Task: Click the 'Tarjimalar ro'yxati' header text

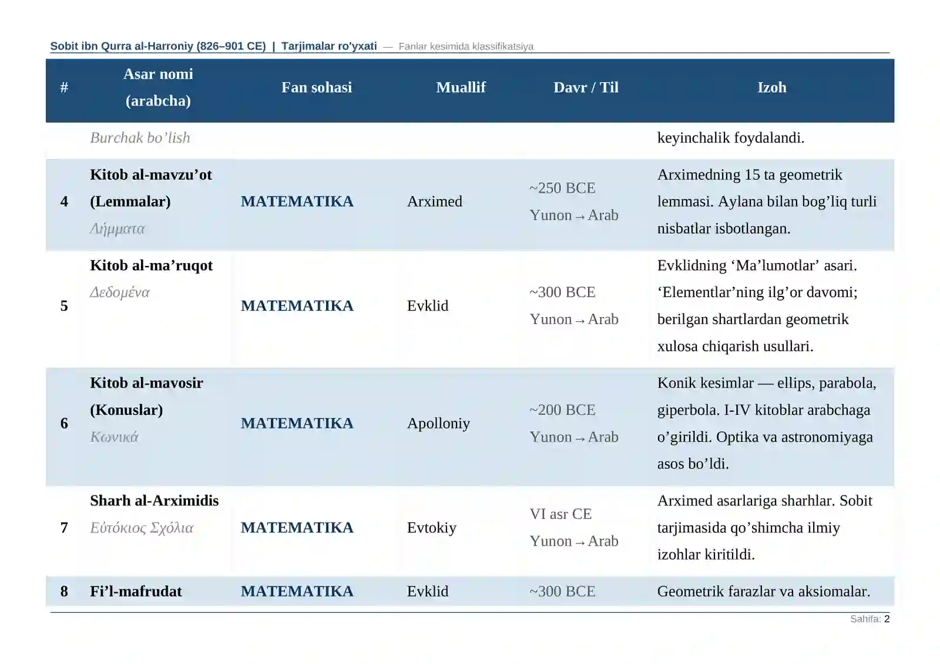Action: pos(329,46)
